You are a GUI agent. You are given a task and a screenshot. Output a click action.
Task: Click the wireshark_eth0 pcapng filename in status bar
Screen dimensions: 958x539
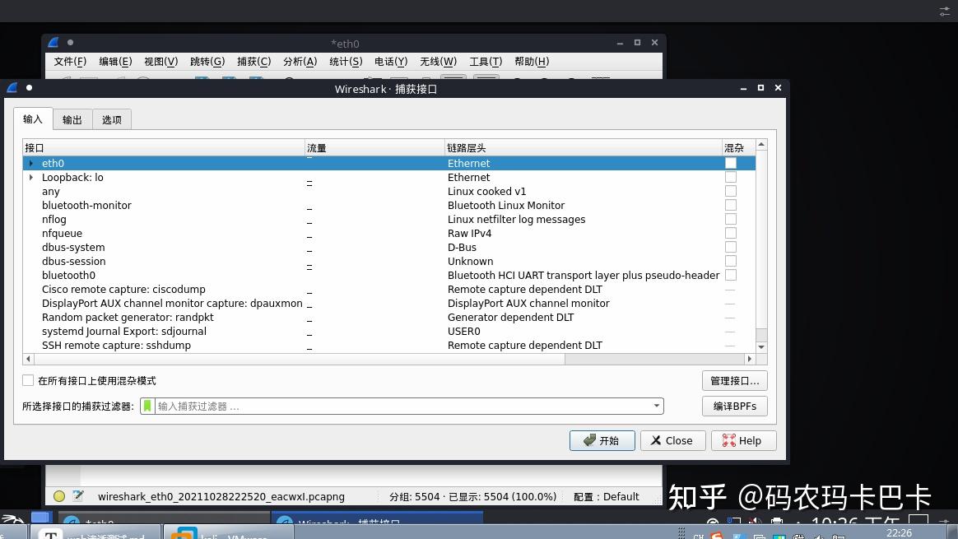(x=221, y=497)
